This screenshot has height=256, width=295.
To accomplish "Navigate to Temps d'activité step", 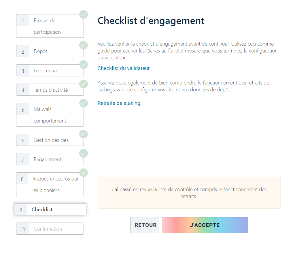I will pyautogui.click(x=50, y=90).
